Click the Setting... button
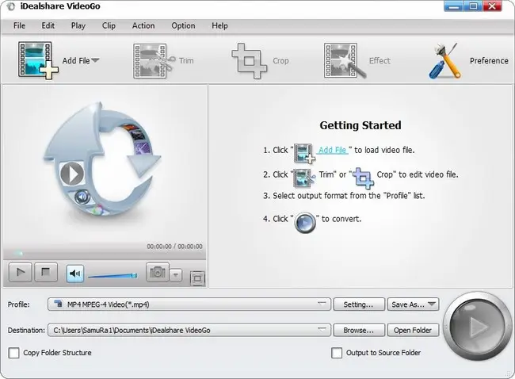This screenshot has width=515, height=379. [359, 304]
